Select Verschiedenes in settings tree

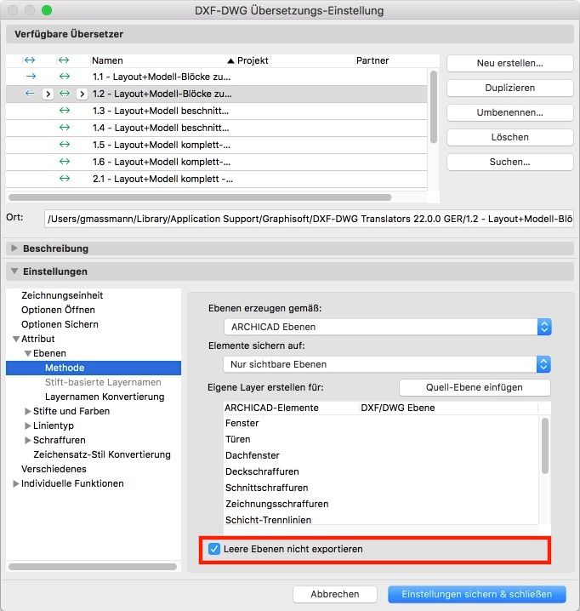coord(54,469)
